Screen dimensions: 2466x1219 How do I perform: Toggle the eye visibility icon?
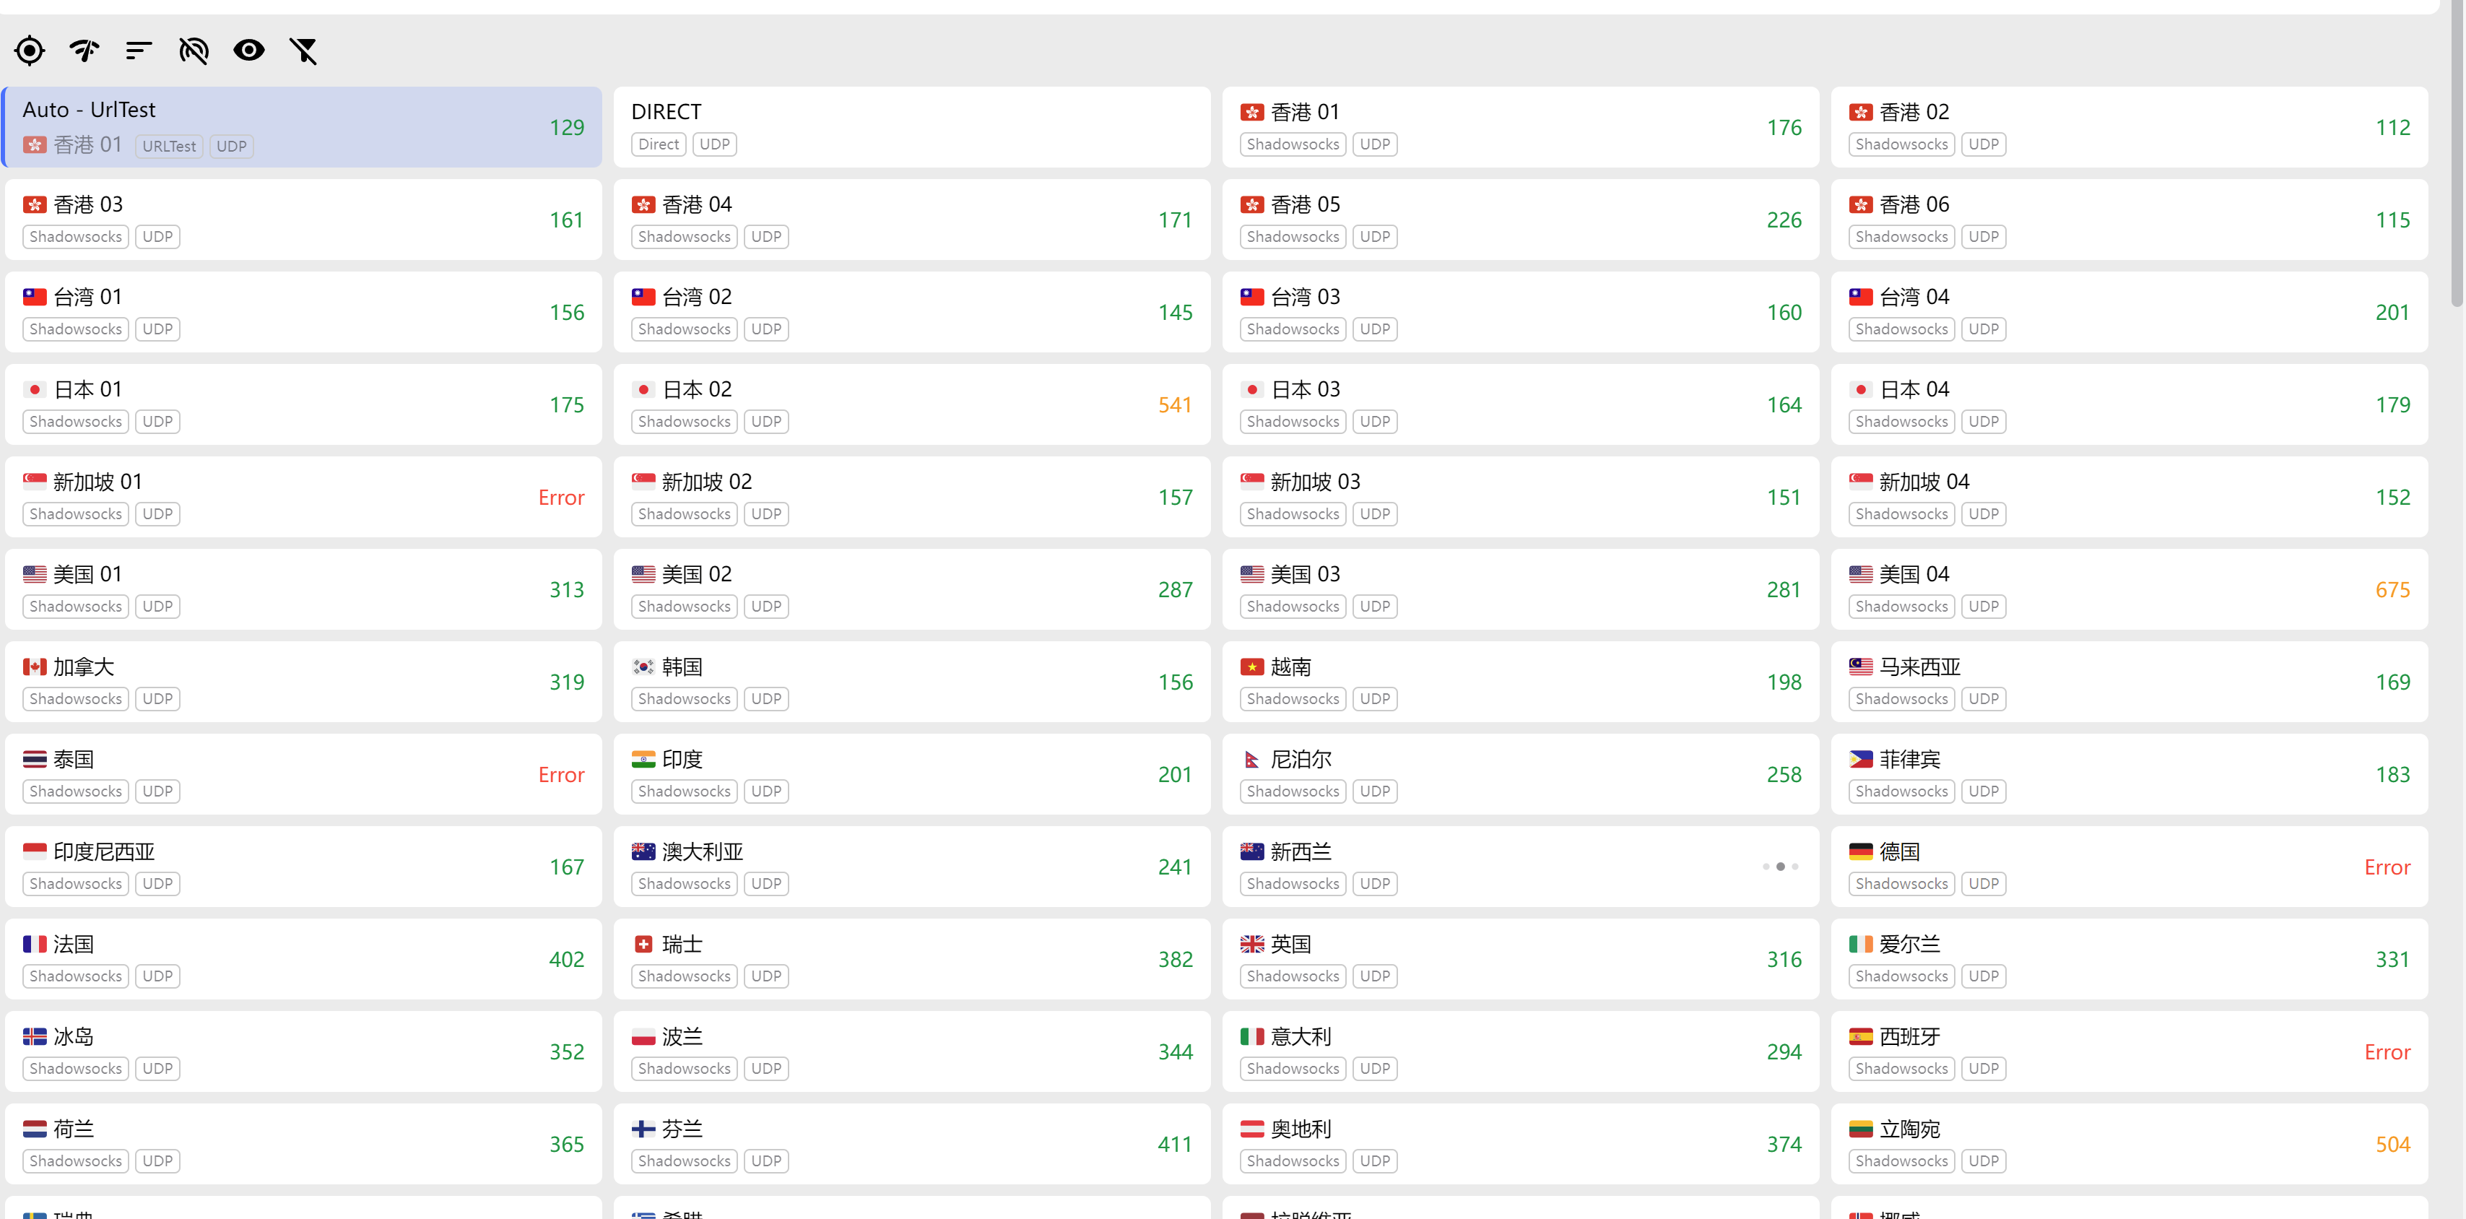[249, 50]
